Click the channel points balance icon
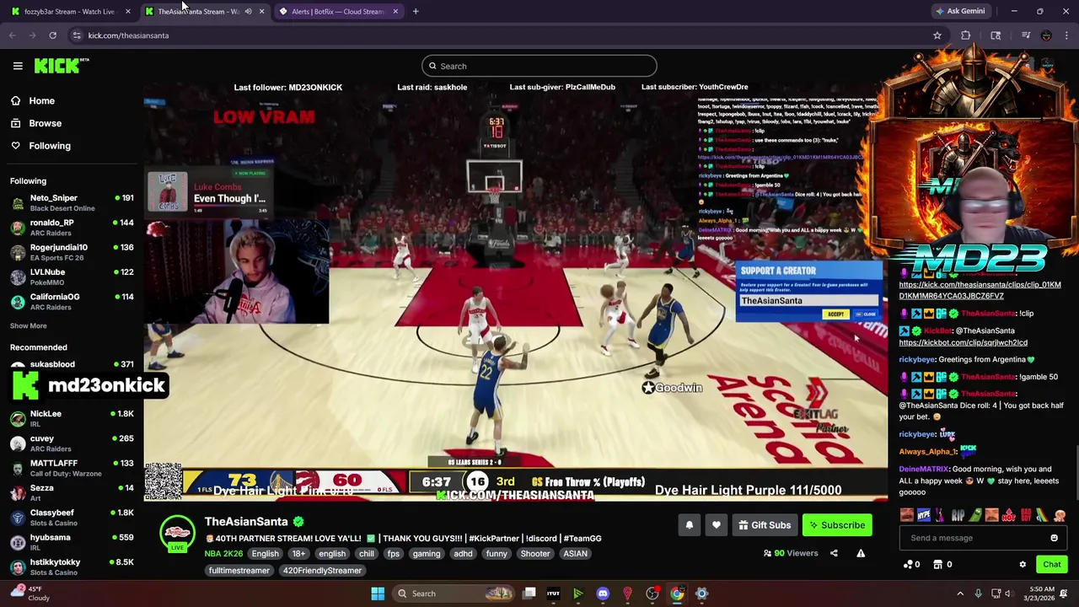 (909, 565)
